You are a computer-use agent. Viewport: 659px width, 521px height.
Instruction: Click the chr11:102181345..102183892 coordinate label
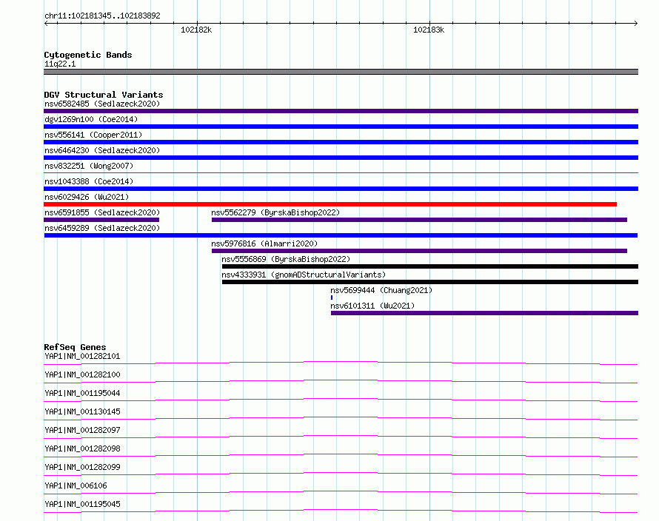(102, 16)
